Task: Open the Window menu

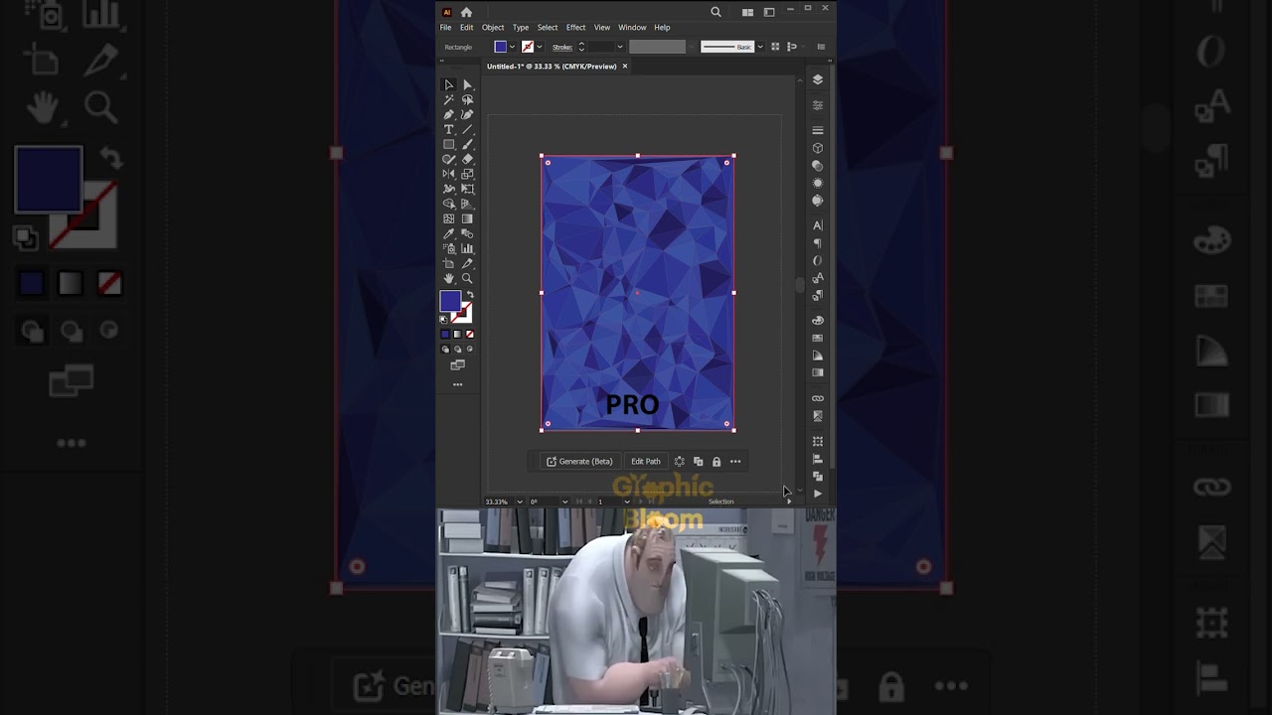Action: pyautogui.click(x=632, y=28)
